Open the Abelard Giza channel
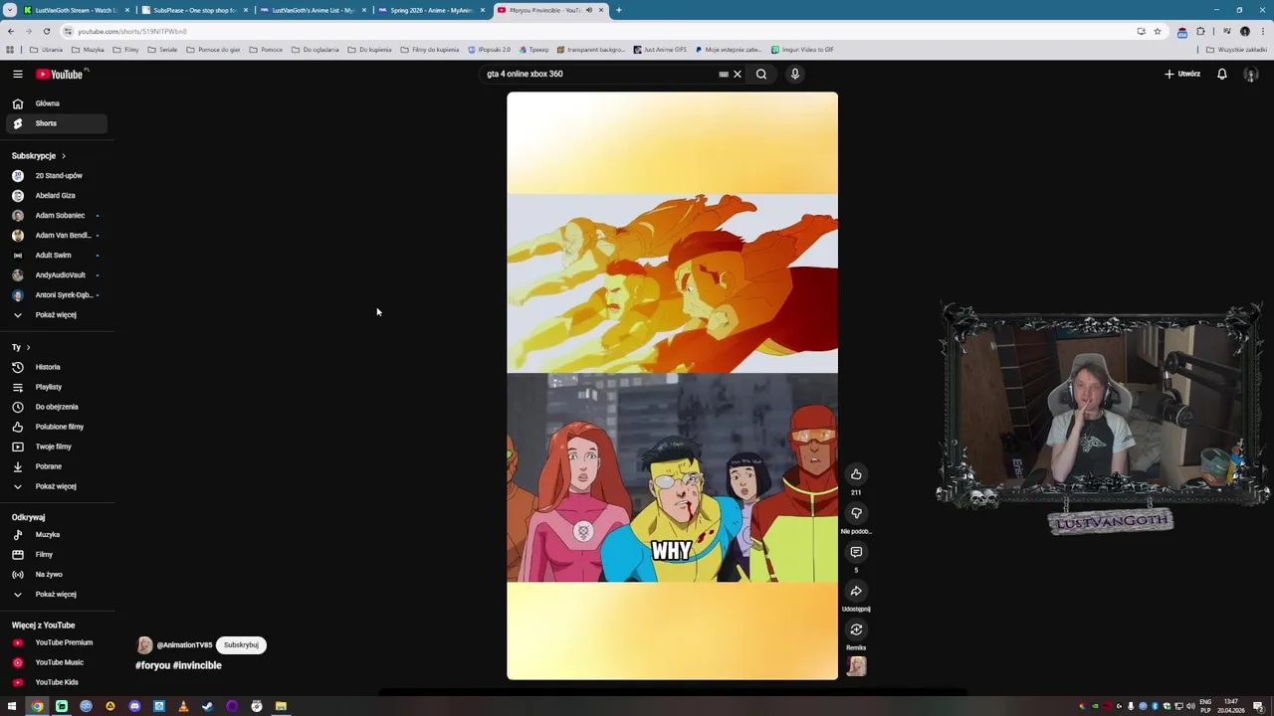 (57, 196)
